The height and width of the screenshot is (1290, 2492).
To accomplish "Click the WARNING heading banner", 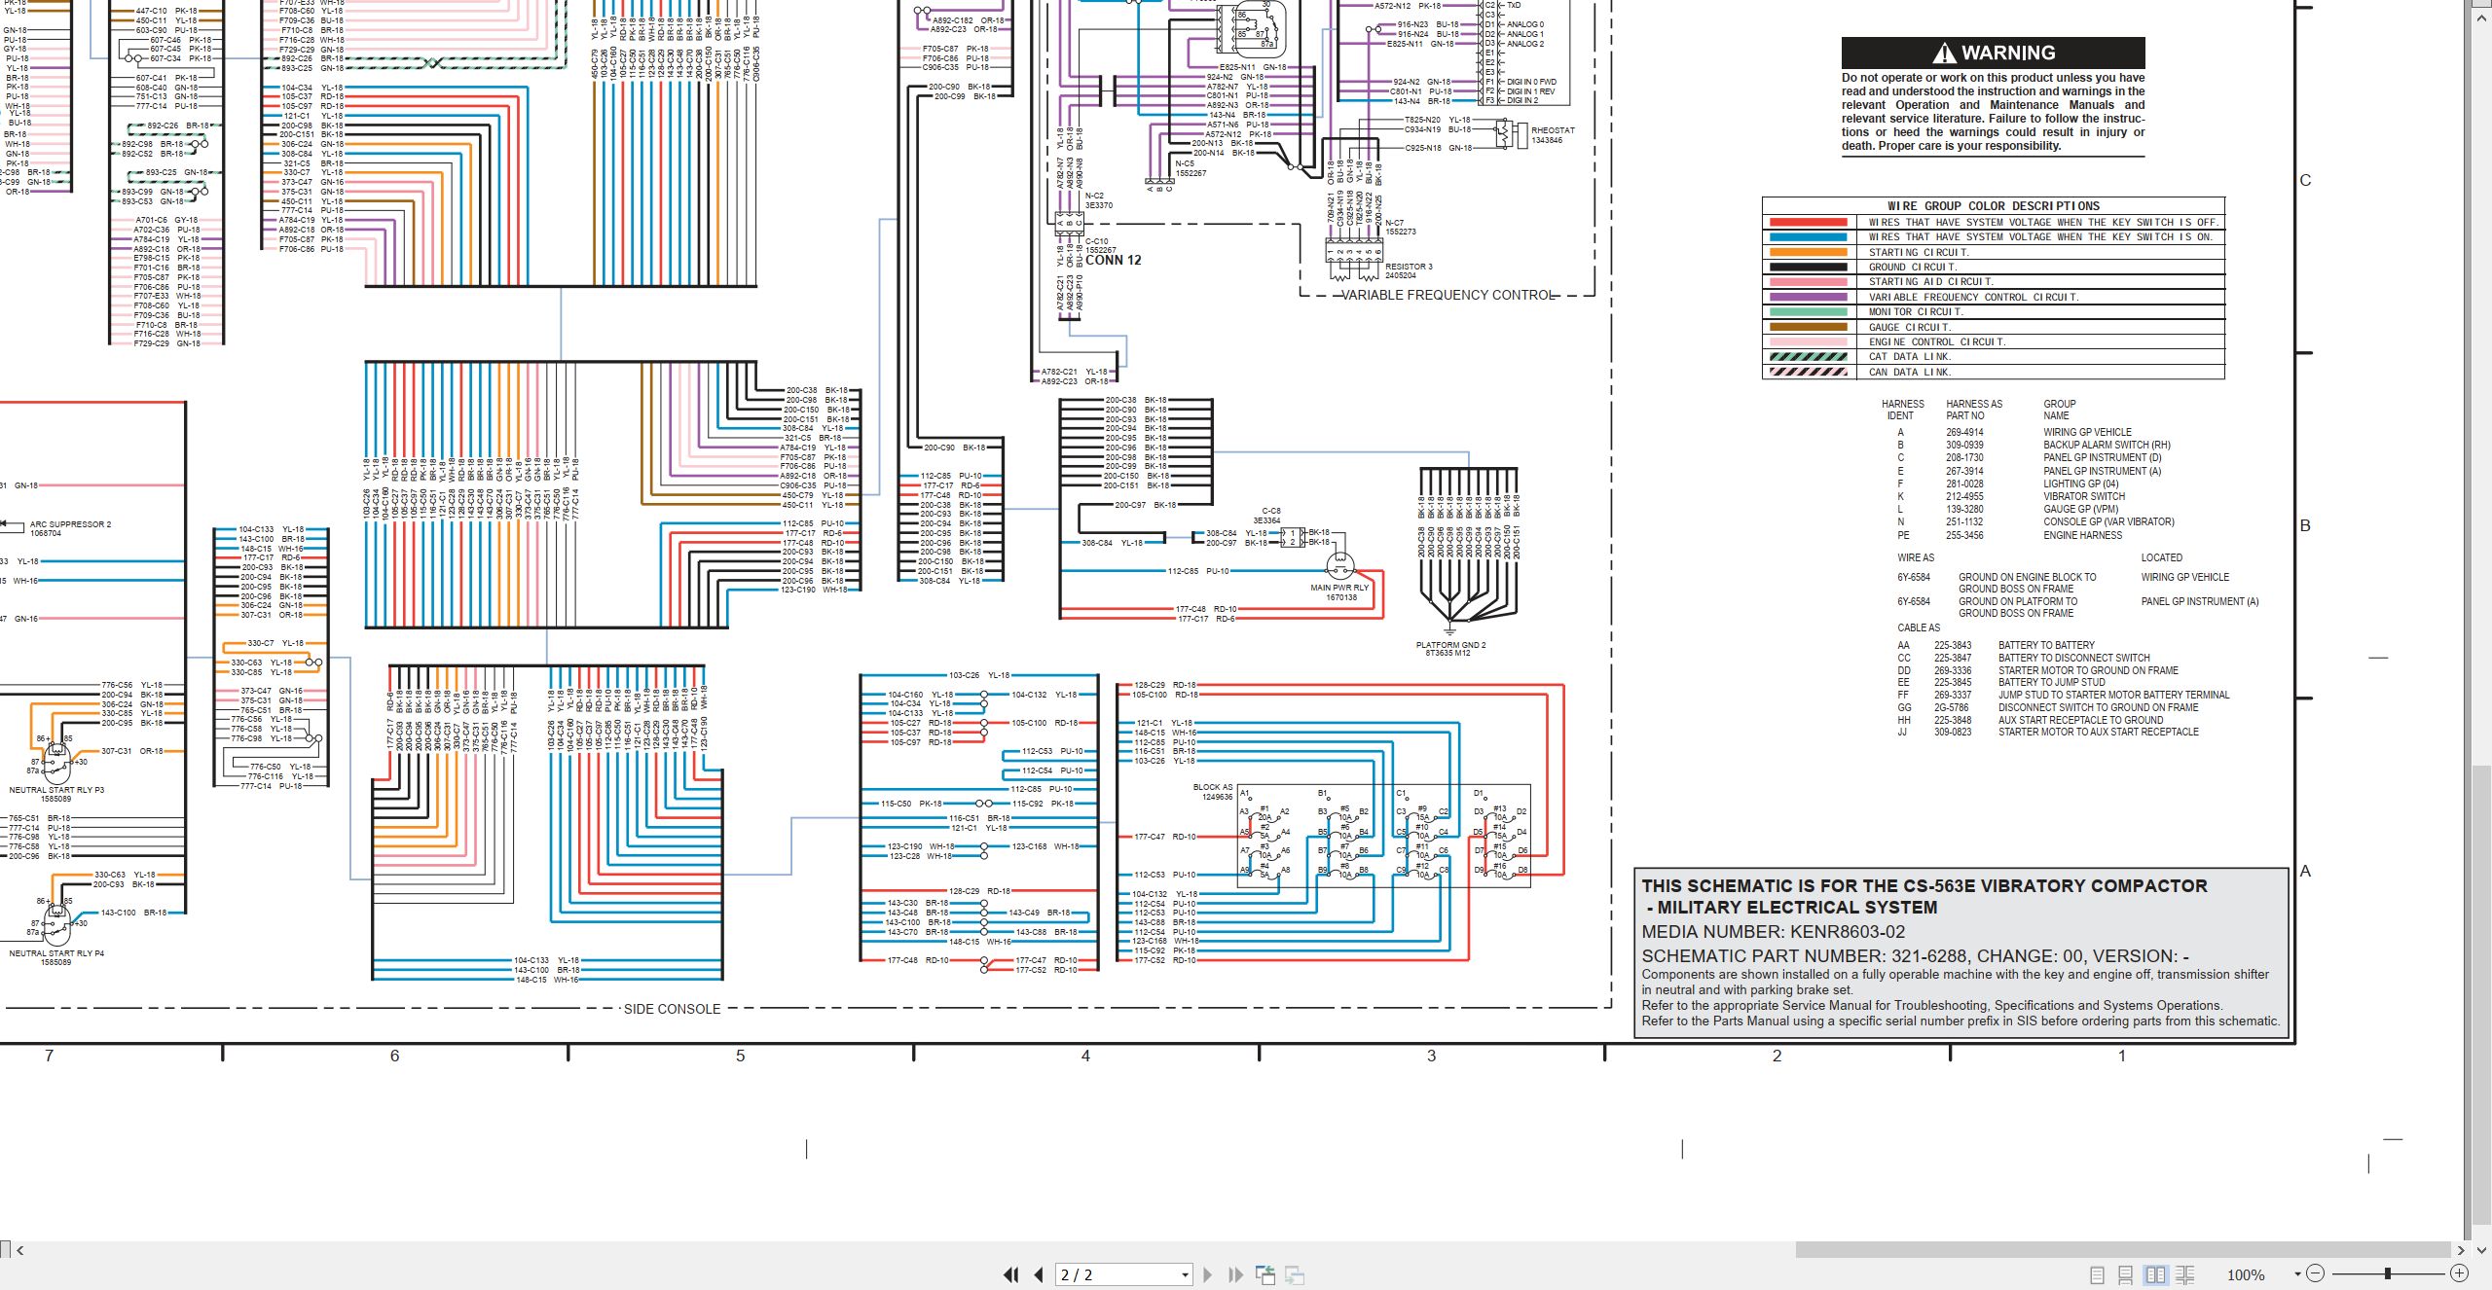I will tap(1993, 53).
